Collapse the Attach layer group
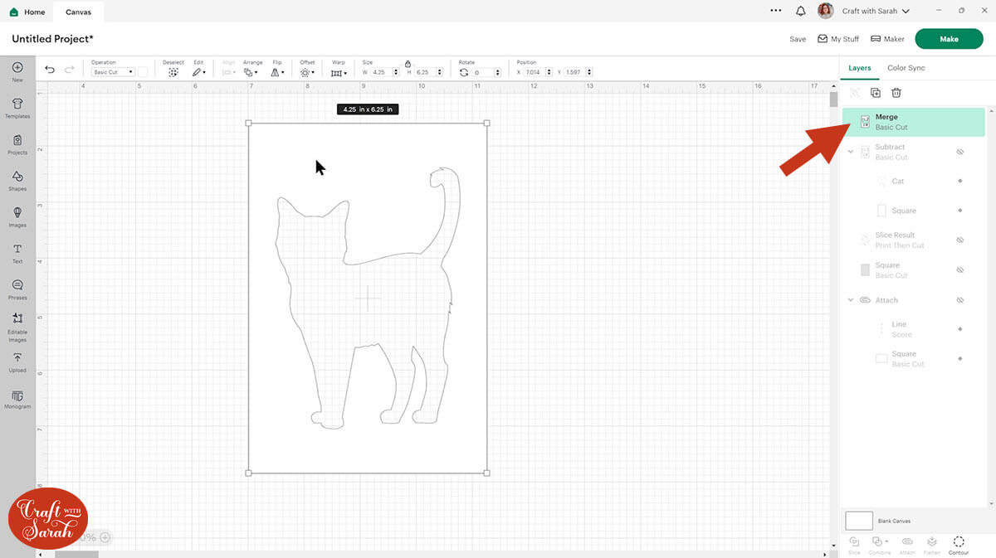Screen dimensions: 996x558 pyautogui.click(x=851, y=300)
